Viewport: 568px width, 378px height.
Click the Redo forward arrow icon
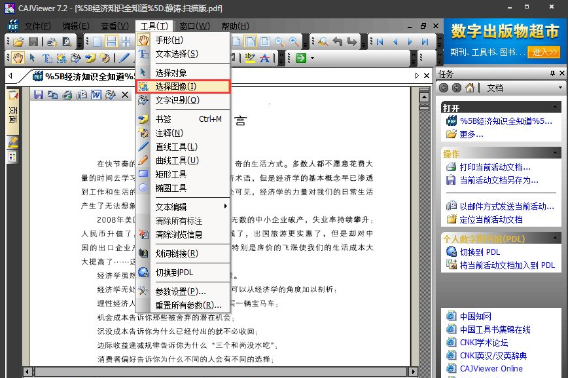[x=352, y=42]
